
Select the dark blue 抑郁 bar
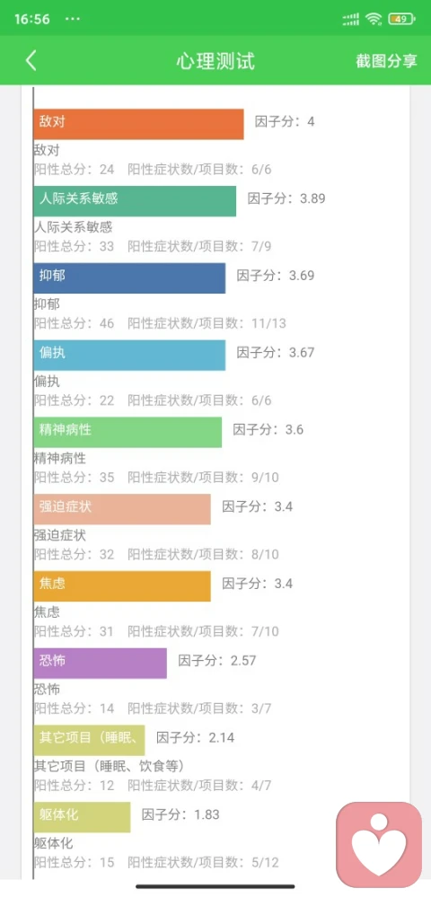click(129, 278)
